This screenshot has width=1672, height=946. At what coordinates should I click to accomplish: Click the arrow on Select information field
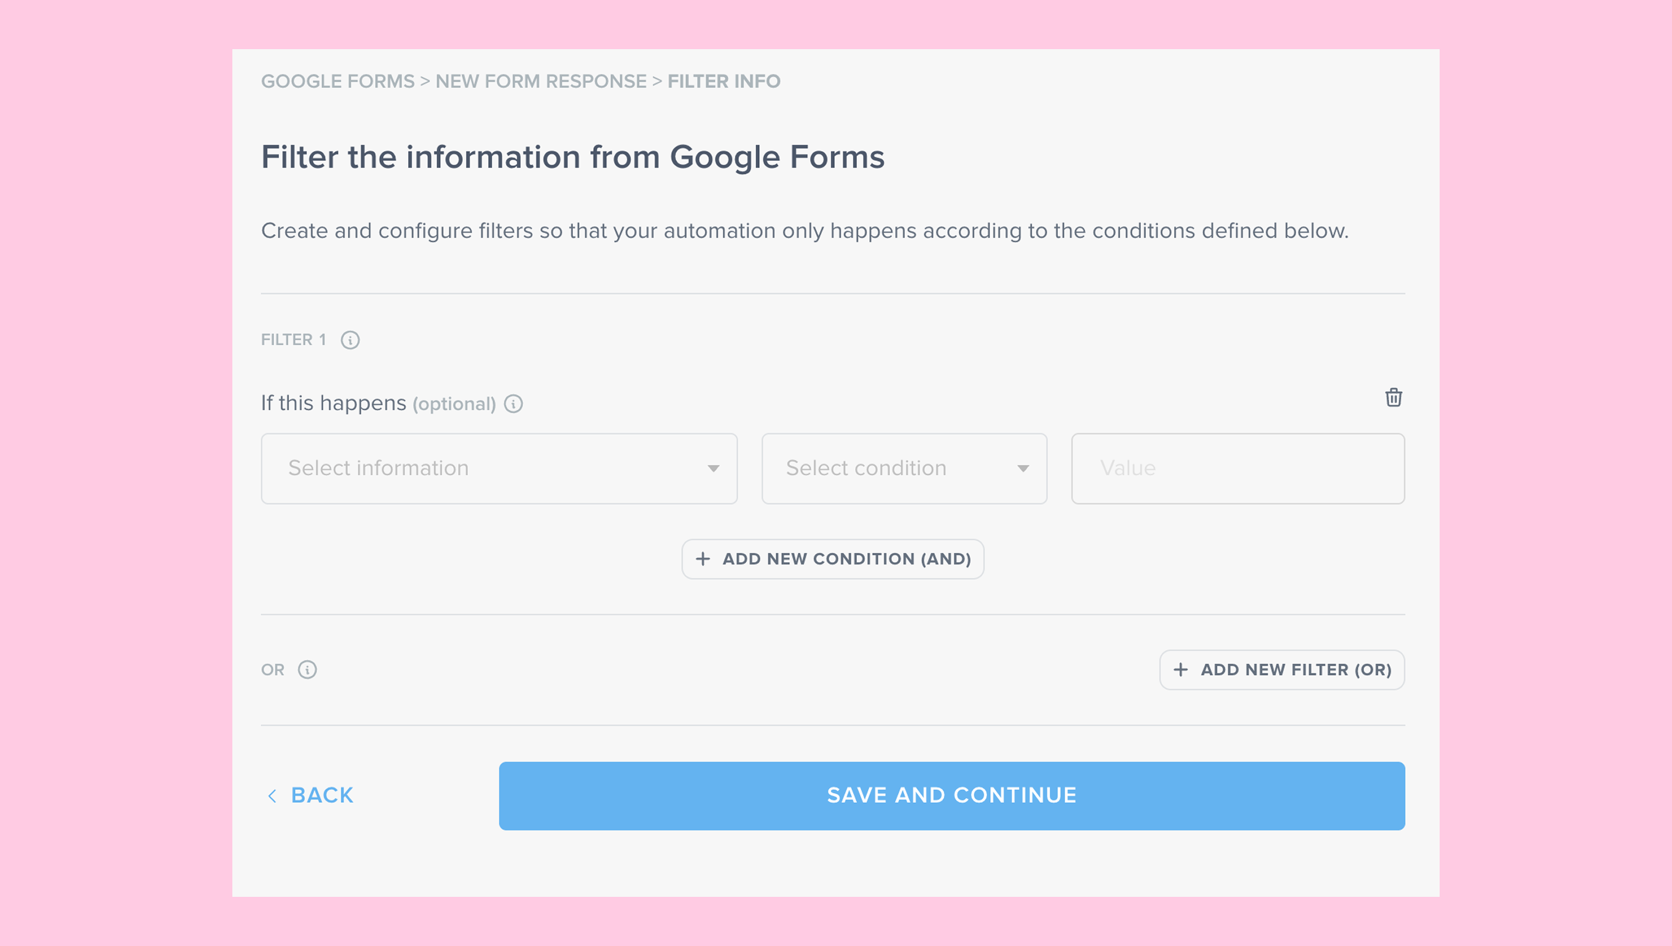[713, 469]
